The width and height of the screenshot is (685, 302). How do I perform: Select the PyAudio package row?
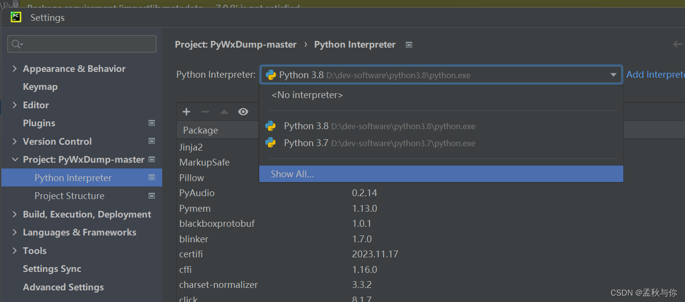click(x=197, y=193)
